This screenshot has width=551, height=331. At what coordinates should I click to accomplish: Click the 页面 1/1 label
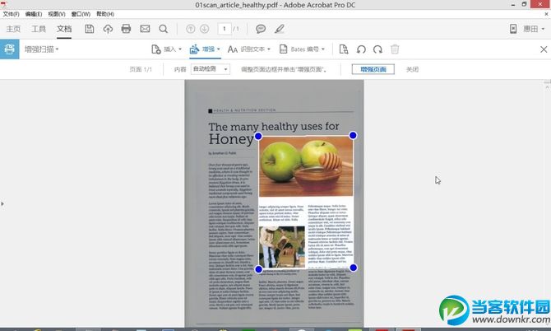(141, 69)
